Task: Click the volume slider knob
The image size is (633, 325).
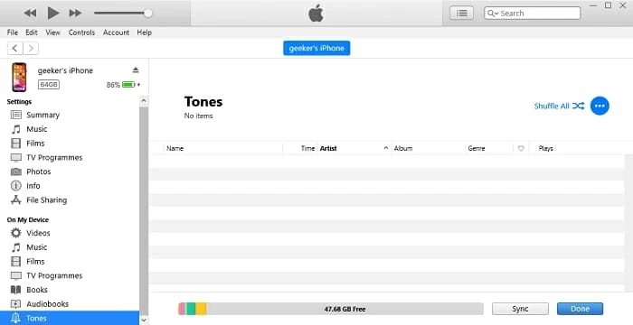Action: point(148,14)
